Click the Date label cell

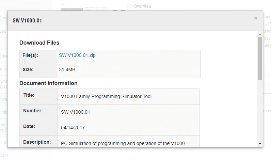click(x=38, y=128)
